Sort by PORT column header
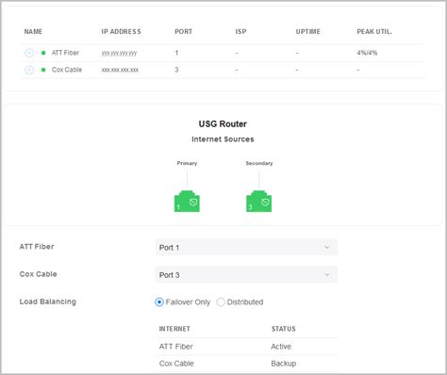This screenshot has height=375, width=447. (x=184, y=32)
